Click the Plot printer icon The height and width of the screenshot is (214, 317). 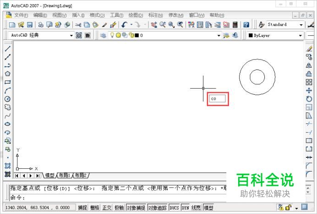click(x=41, y=25)
